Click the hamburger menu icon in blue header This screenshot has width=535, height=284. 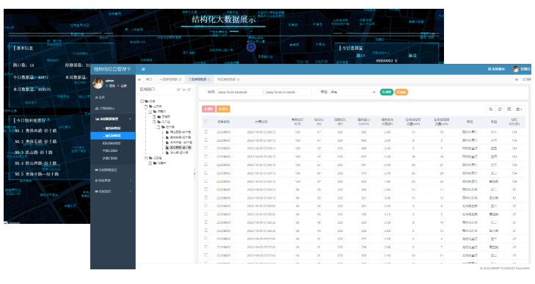(143, 69)
